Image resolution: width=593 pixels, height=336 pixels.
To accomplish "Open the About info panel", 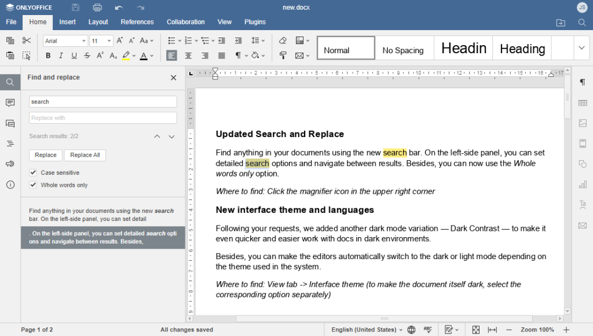I will click(10, 184).
